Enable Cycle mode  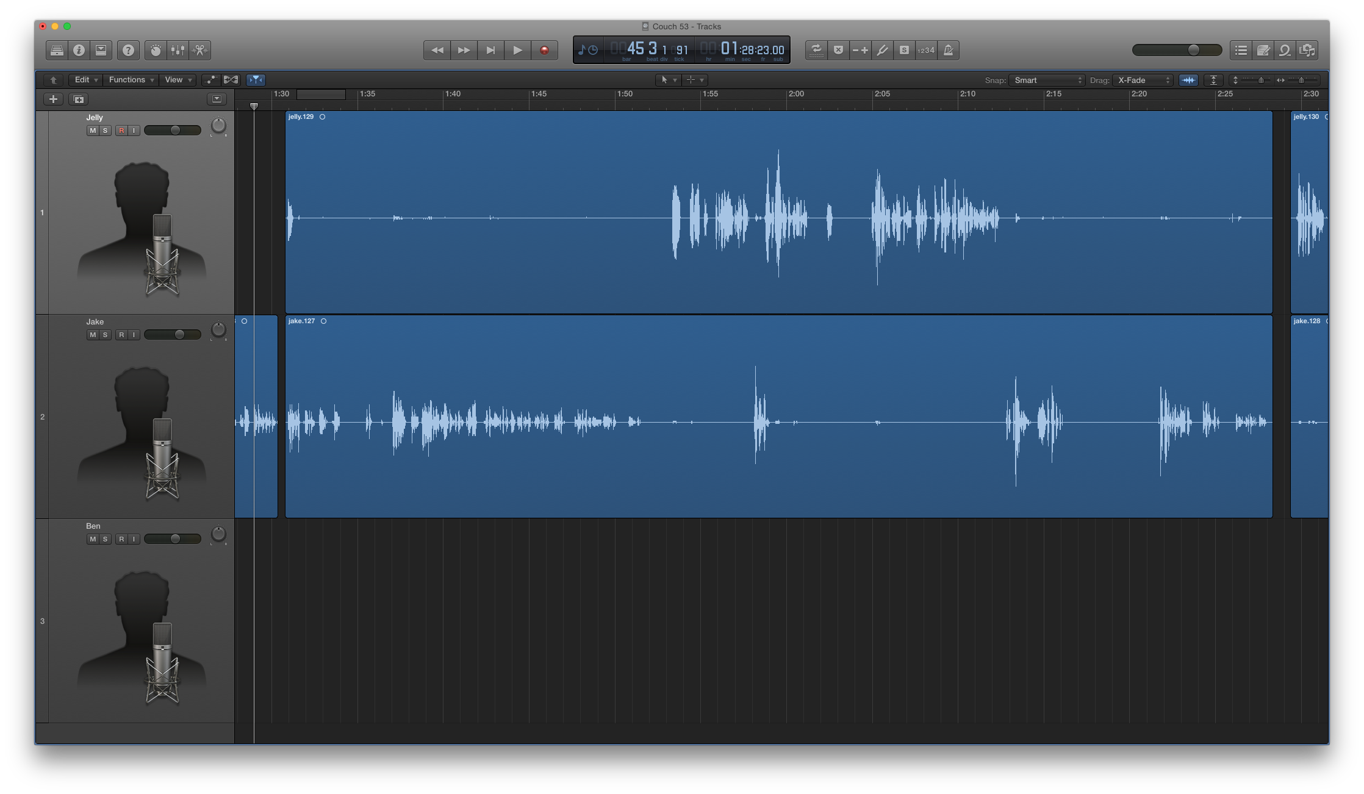816,50
